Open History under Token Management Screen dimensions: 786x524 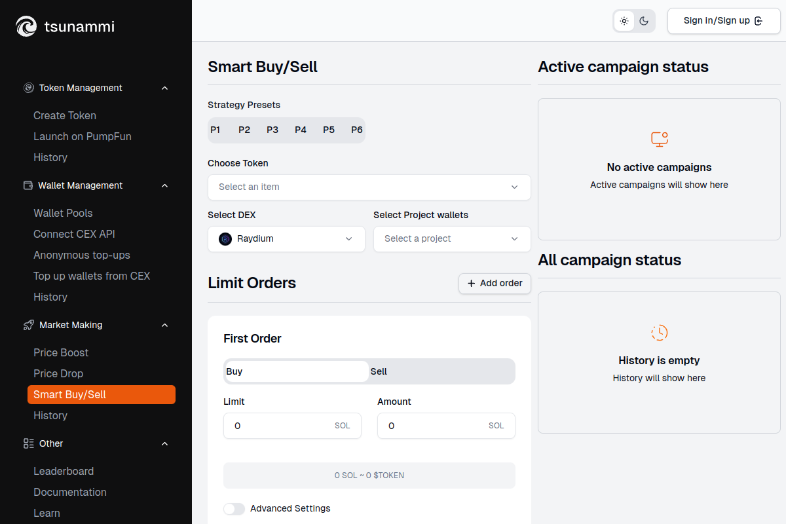(50, 157)
